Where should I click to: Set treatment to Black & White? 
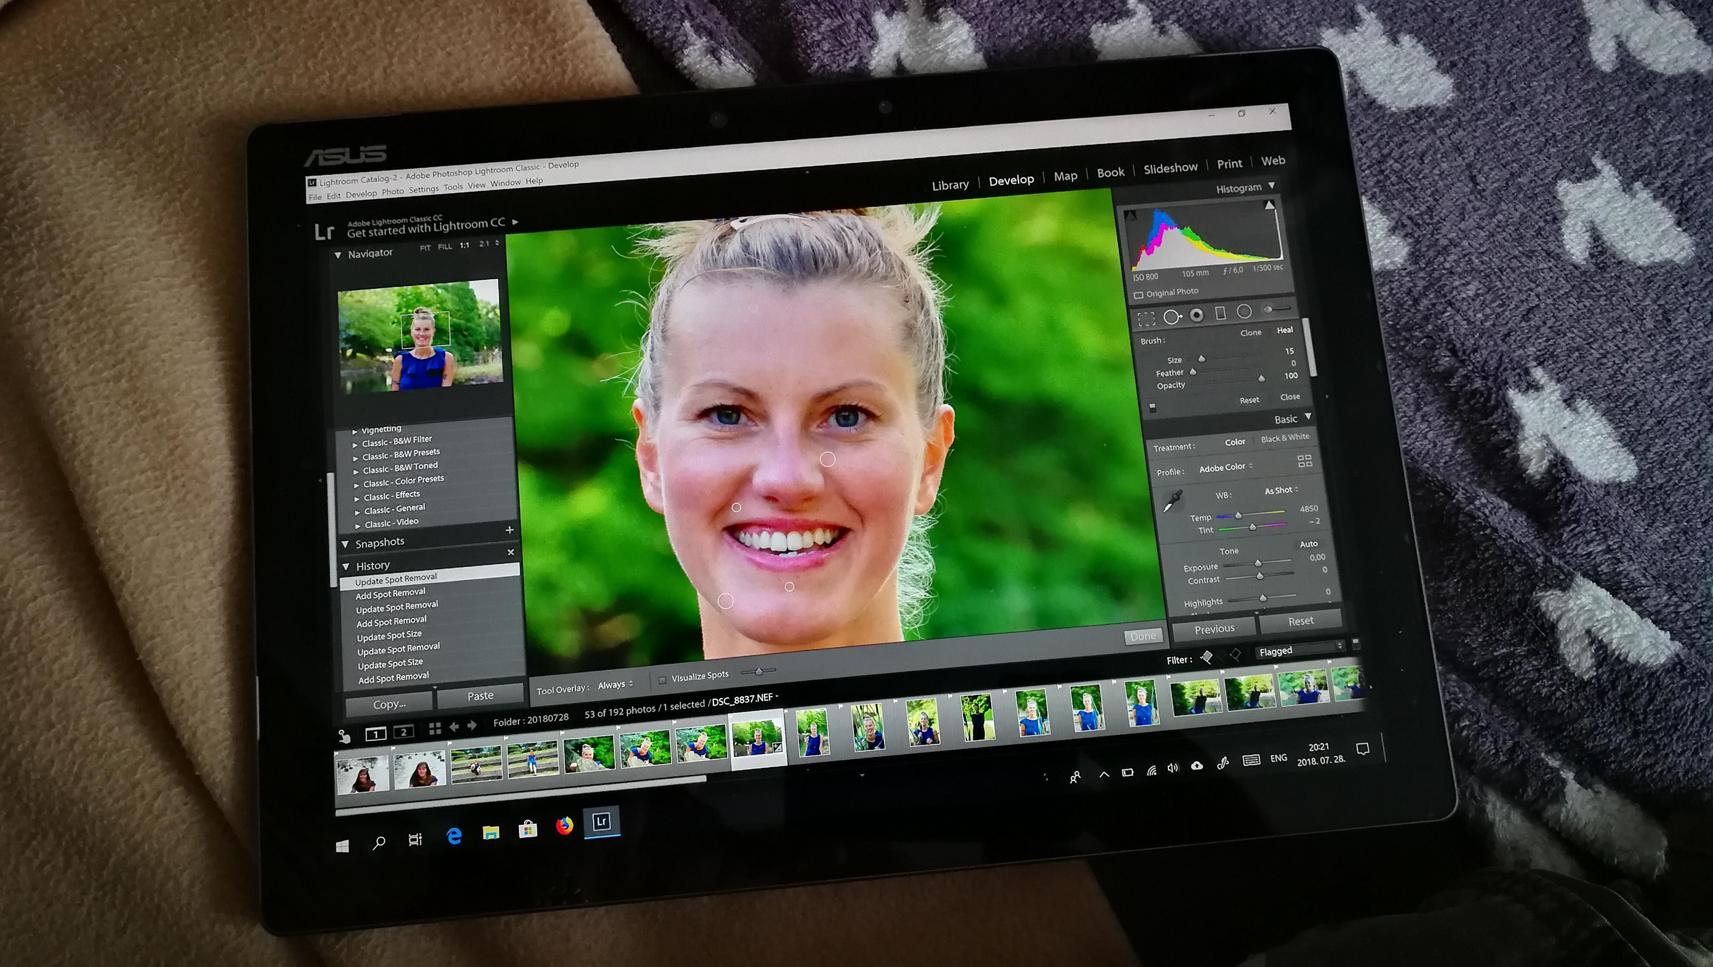pos(1285,438)
